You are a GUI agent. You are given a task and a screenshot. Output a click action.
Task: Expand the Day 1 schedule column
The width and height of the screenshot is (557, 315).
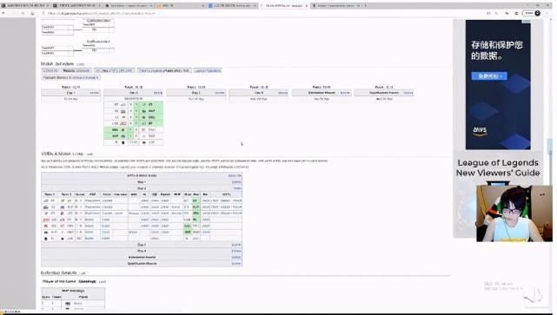coord(95,93)
